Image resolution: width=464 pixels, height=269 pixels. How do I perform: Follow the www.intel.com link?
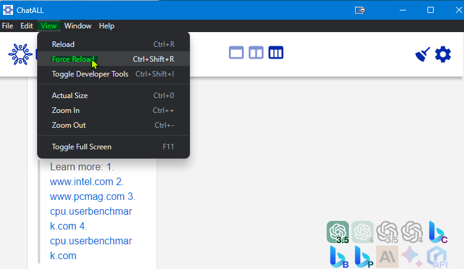tap(82, 181)
